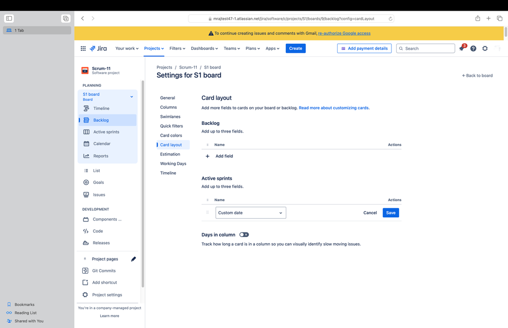The height and width of the screenshot is (328, 508).
Task: Open the app switcher grid icon
Action: pos(83,49)
